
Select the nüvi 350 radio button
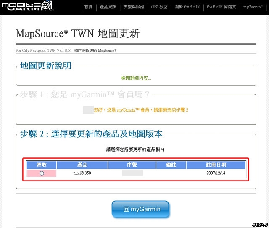point(42,173)
